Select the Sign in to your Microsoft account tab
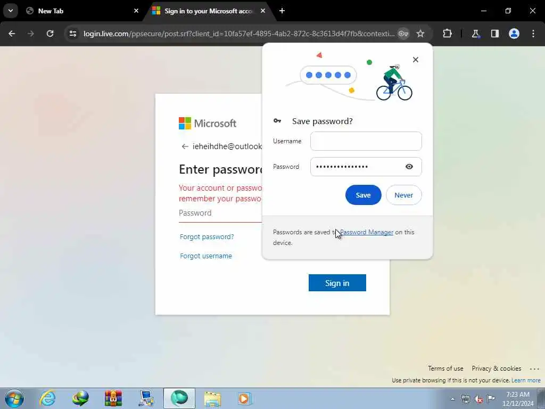Viewport: 545px width, 409px height. [209, 11]
